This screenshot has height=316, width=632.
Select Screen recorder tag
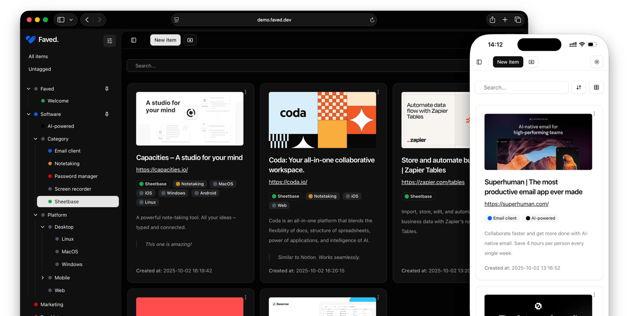click(73, 189)
